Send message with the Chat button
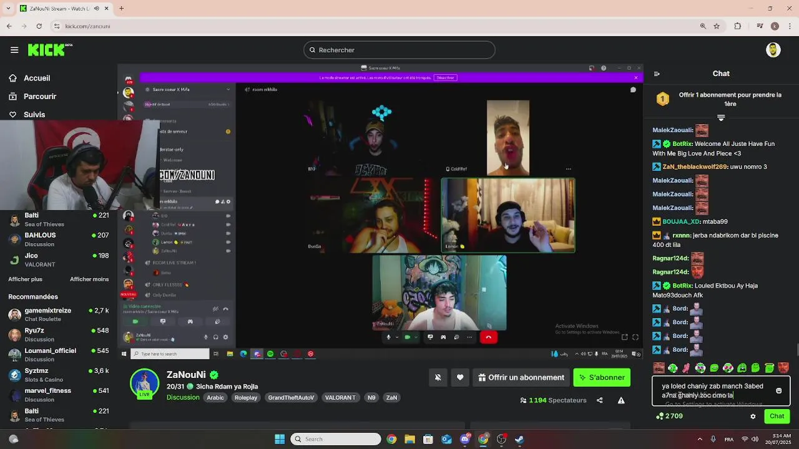This screenshot has height=449, width=799. tap(777, 416)
